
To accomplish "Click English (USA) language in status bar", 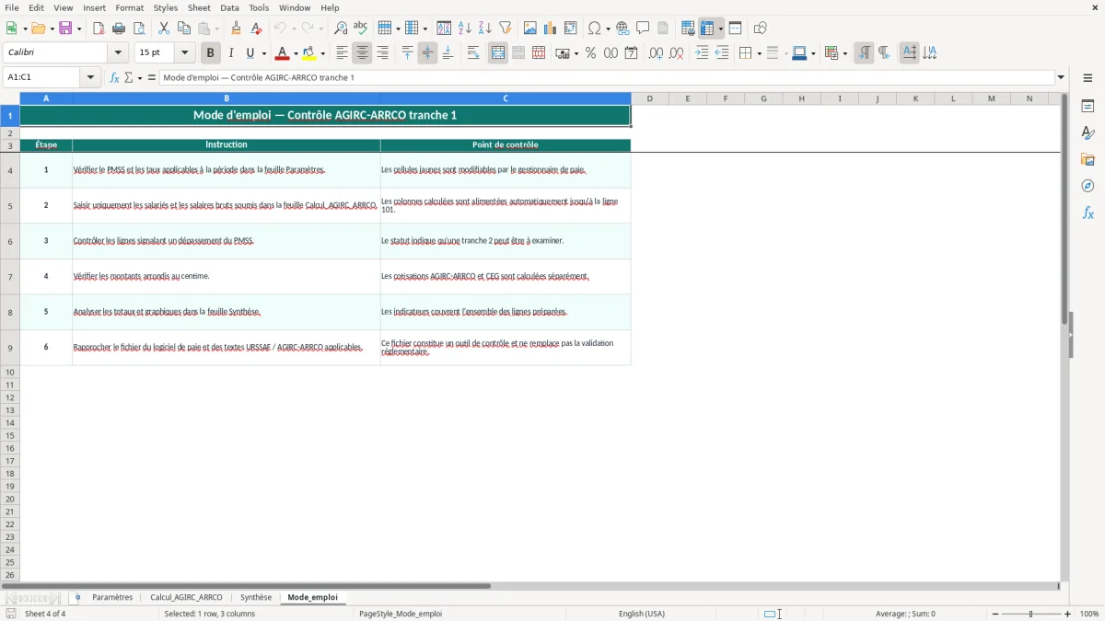I will (x=641, y=614).
